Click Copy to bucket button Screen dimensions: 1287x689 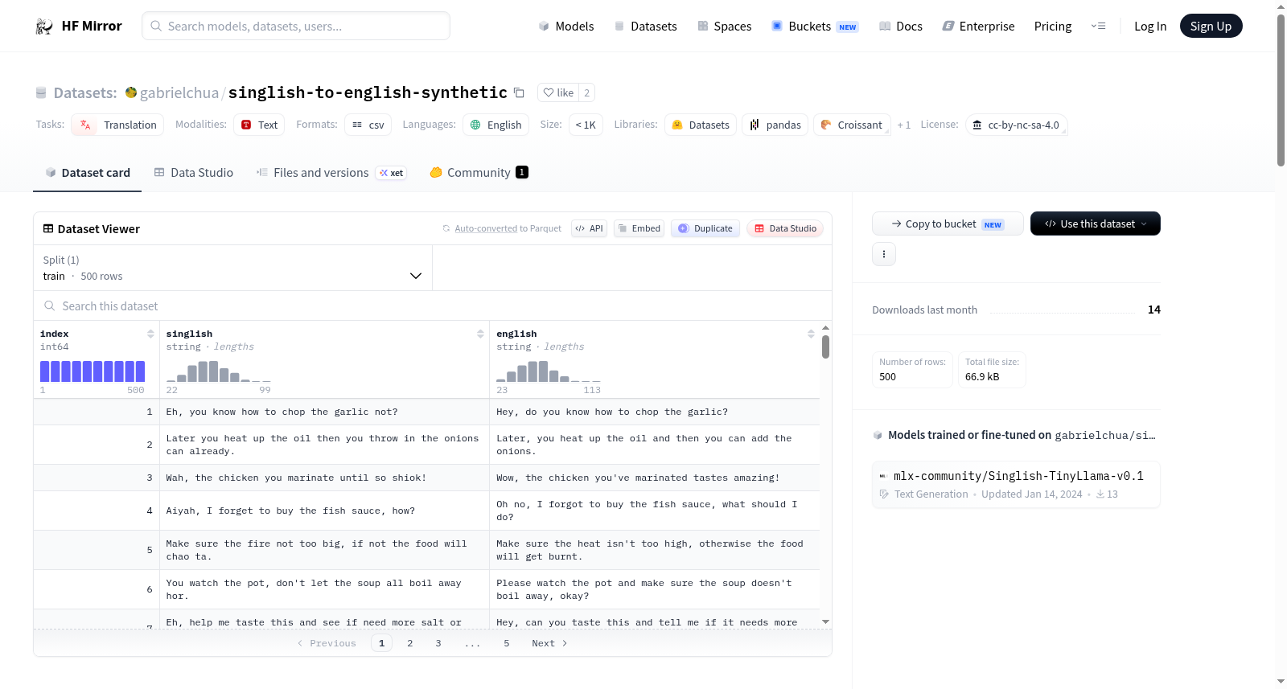pyautogui.click(x=948, y=224)
